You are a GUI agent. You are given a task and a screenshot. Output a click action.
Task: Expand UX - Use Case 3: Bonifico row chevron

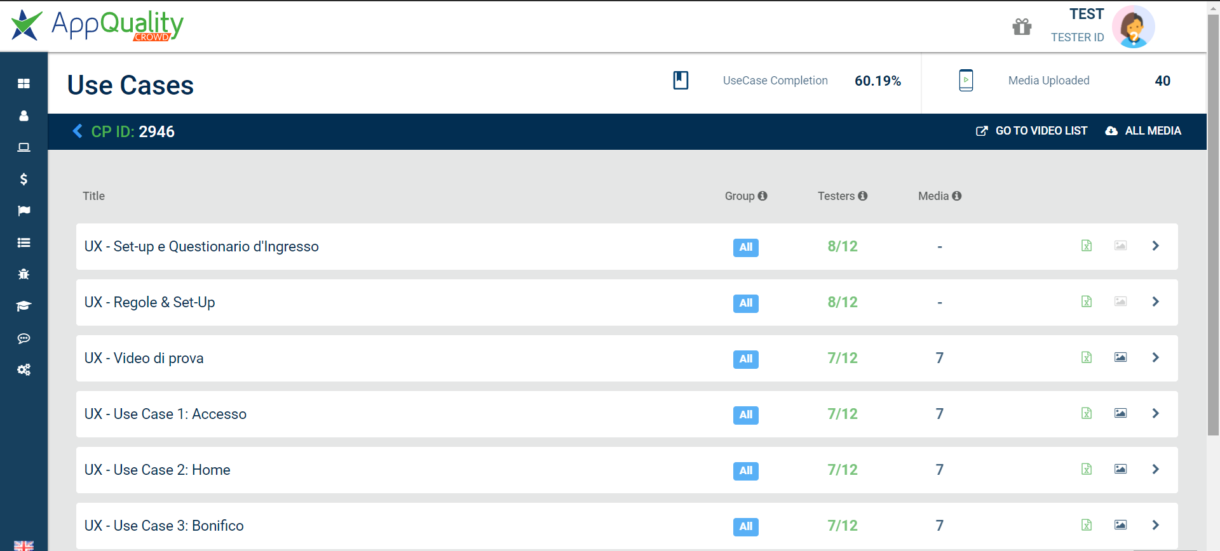point(1156,525)
